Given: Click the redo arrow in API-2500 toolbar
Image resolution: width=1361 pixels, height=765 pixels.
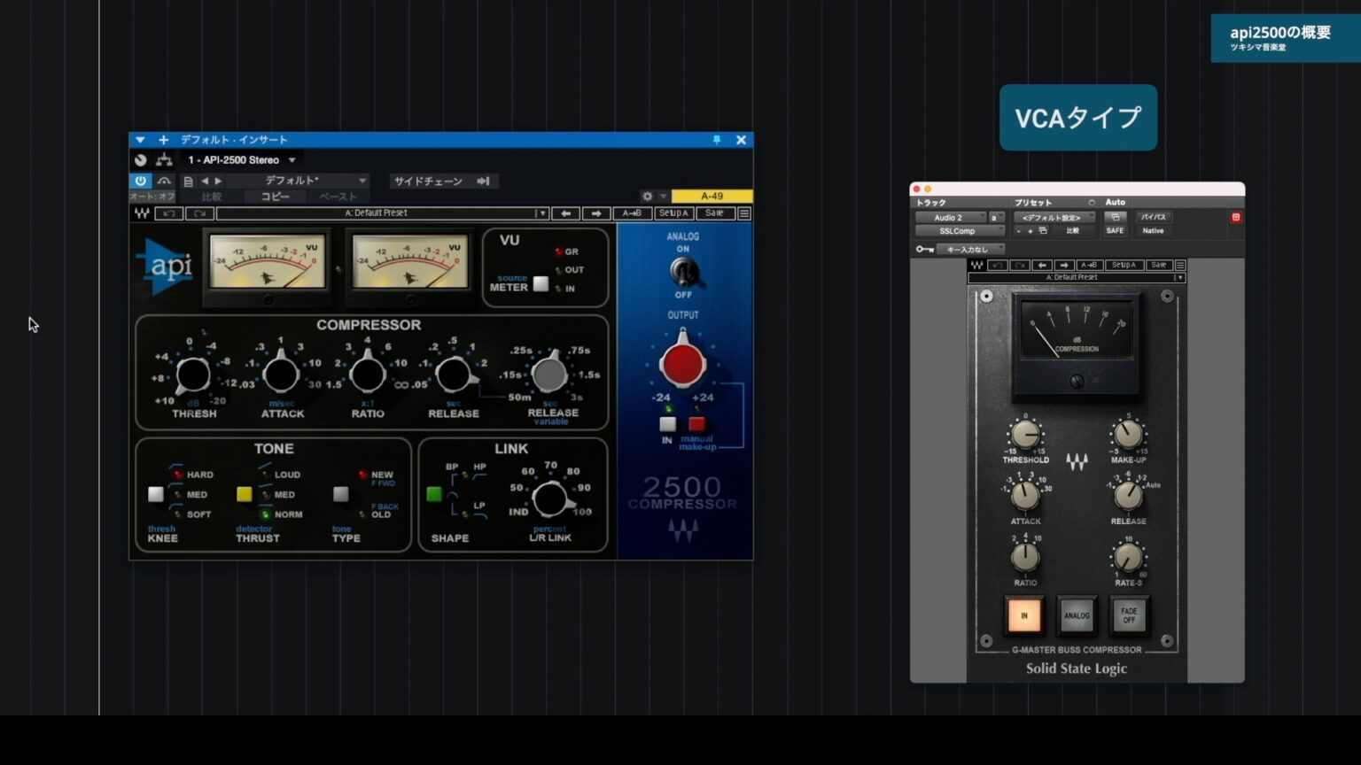Looking at the screenshot, I should 199,213.
